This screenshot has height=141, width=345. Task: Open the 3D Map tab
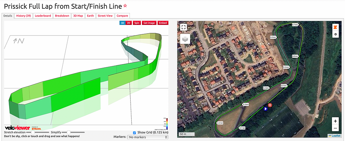tap(78, 16)
